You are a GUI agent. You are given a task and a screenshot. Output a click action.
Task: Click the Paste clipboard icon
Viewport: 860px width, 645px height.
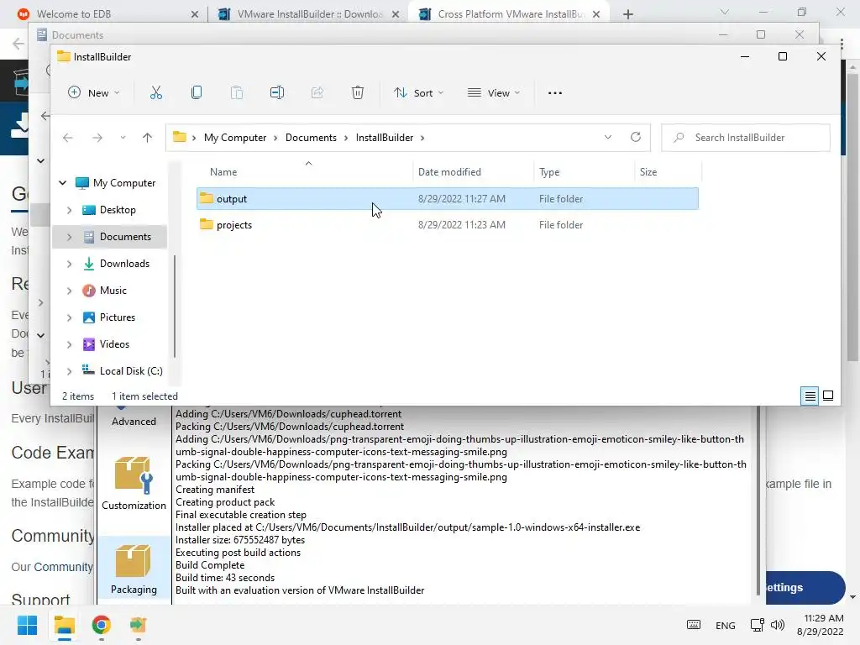236,92
